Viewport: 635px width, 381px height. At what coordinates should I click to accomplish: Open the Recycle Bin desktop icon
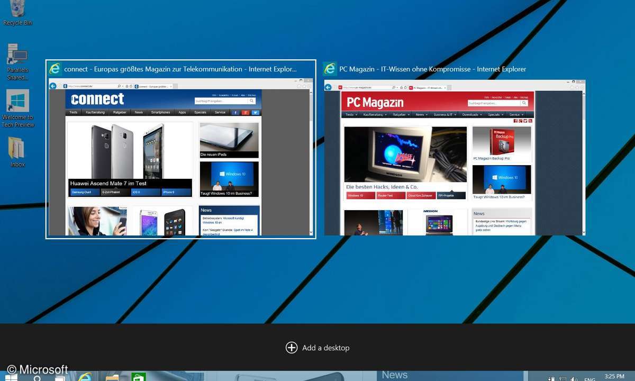click(17, 13)
